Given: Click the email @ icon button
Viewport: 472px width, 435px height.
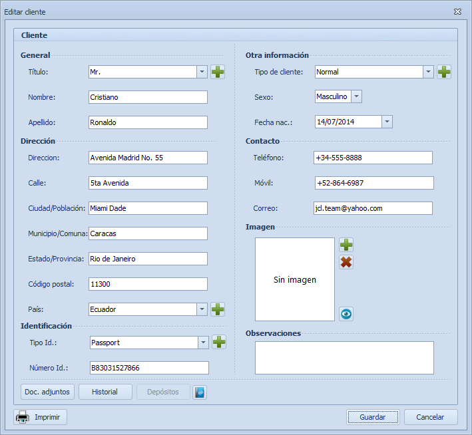Looking at the screenshot, I should click(x=200, y=392).
